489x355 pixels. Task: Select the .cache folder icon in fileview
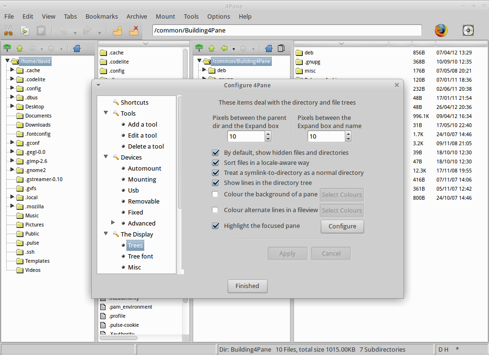pos(104,53)
